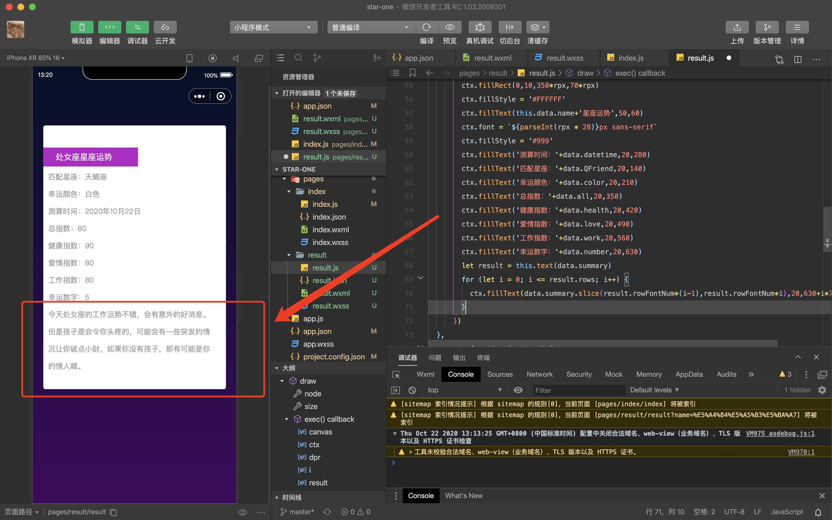
Task: Switch to Console tab in debugger
Action: click(x=460, y=374)
